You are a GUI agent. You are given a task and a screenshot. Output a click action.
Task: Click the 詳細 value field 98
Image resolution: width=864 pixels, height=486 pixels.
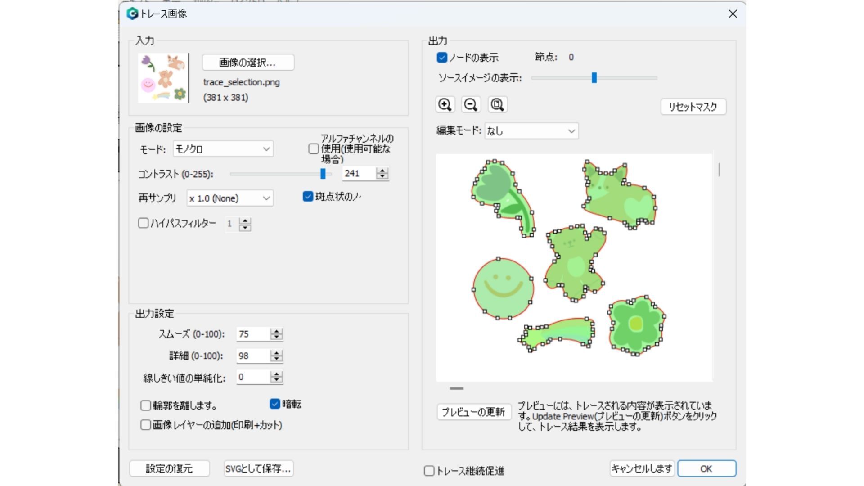(253, 355)
